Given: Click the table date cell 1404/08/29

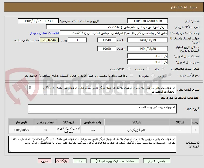Looking at the screenshot, I should (21, 130).
